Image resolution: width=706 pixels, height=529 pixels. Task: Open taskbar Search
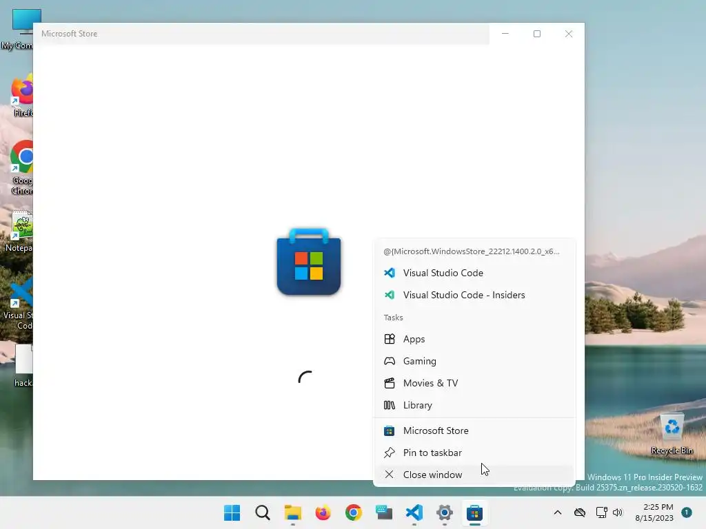coord(263,512)
